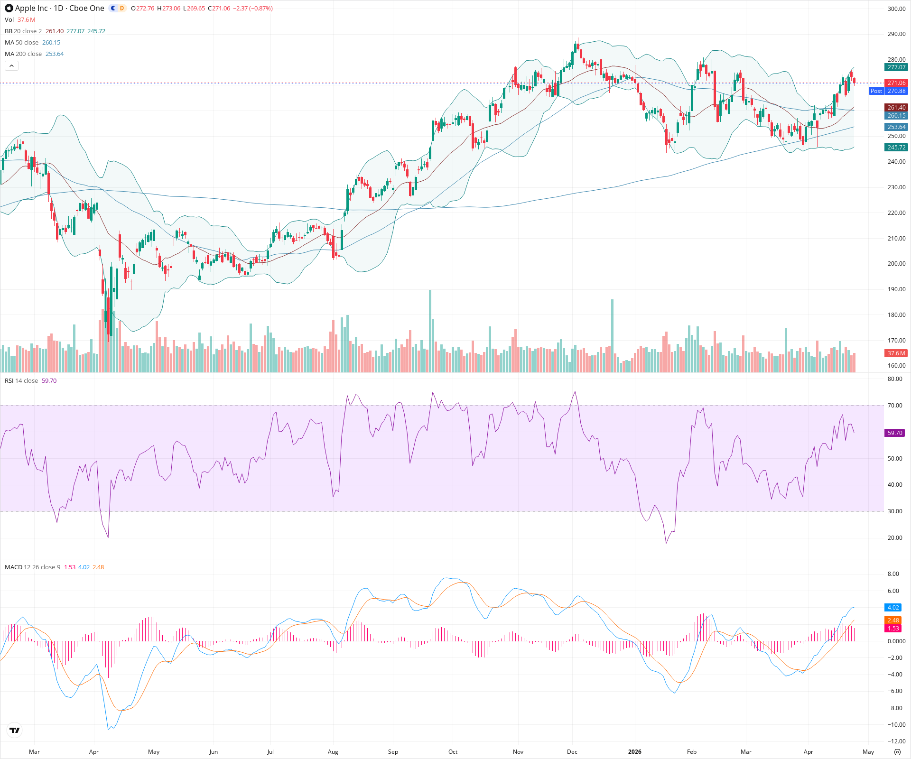Click the orange "D" delayed-data badge icon

pos(121,8)
